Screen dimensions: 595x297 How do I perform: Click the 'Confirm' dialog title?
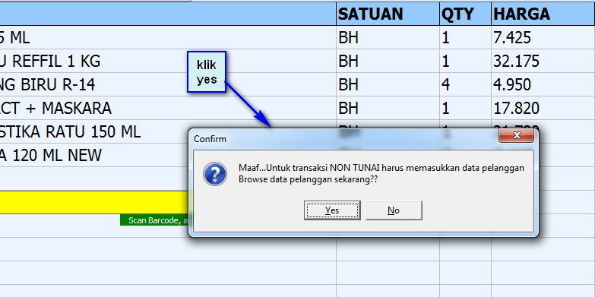pyautogui.click(x=210, y=139)
